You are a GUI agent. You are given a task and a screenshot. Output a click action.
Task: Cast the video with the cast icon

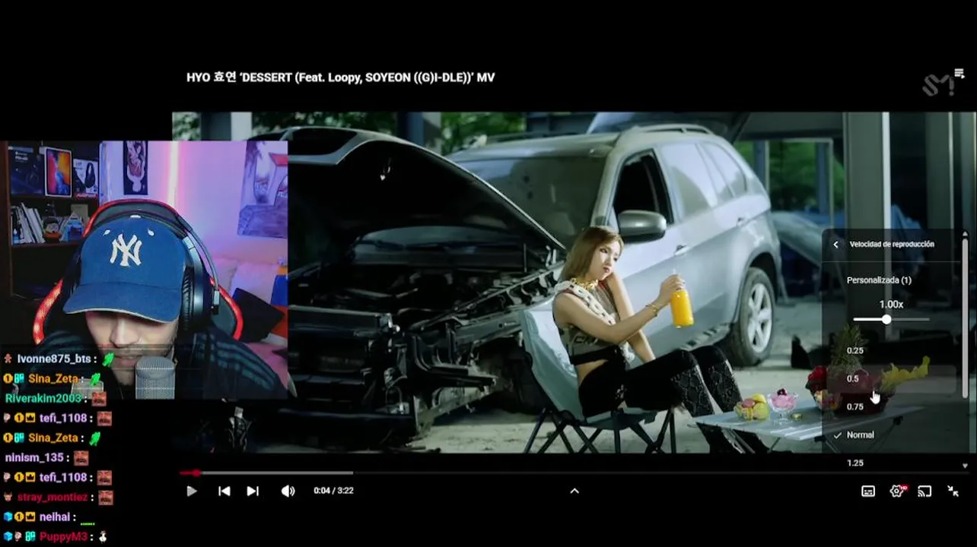pyautogui.click(x=924, y=491)
